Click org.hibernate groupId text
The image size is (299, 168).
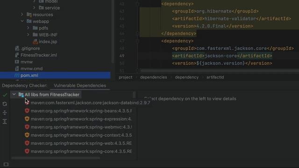point(214,11)
